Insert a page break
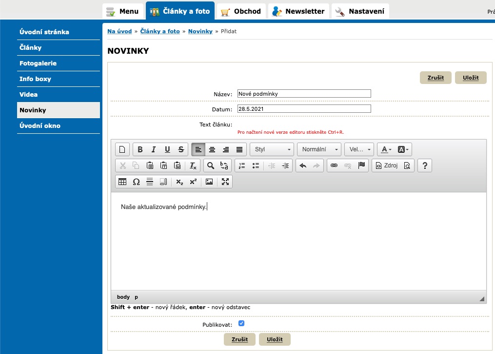The image size is (495, 354). 163,182
